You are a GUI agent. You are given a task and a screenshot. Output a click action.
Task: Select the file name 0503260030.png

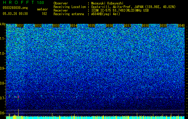15,8
